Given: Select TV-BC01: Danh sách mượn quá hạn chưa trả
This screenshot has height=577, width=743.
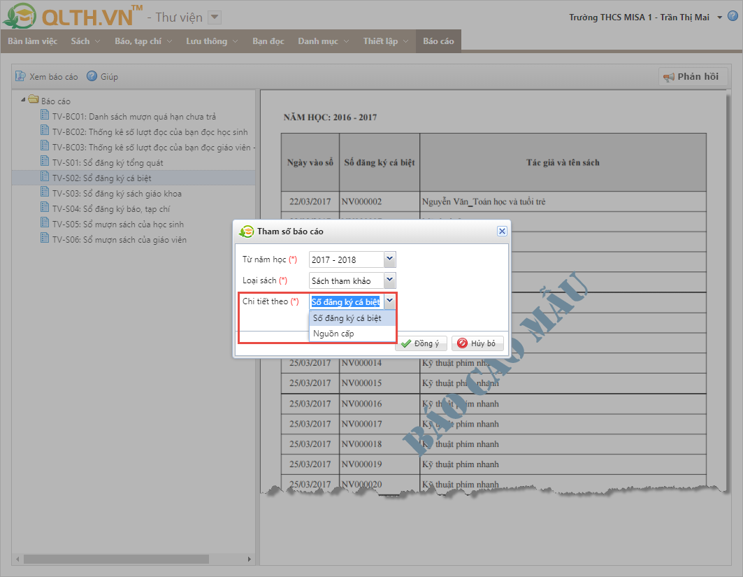Looking at the screenshot, I should pos(134,117).
